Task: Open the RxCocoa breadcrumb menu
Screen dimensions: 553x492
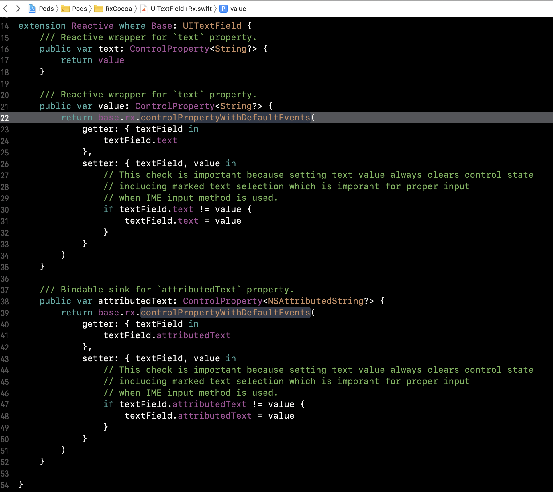Action: tap(118, 9)
